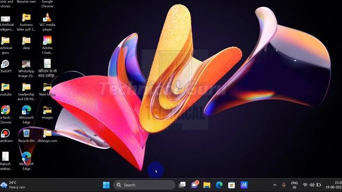Open the taskbar clock and date
This screenshot has width=342, height=192.
333,185
